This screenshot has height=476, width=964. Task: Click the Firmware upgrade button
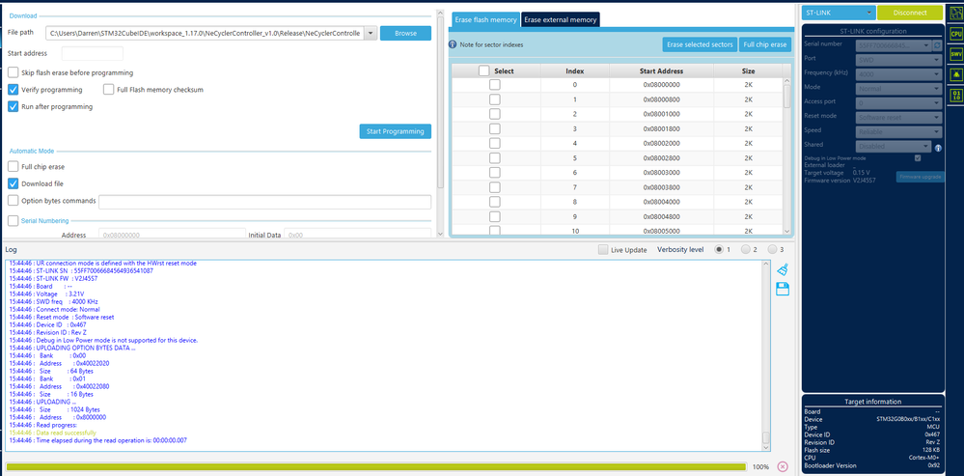920,177
